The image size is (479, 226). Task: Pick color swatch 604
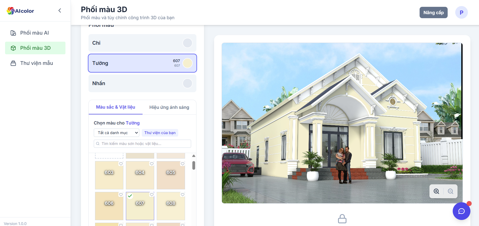click(140, 175)
